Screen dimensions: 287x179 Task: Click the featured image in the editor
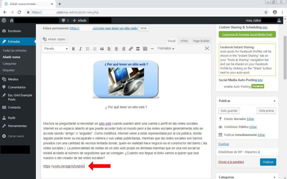click(126, 79)
